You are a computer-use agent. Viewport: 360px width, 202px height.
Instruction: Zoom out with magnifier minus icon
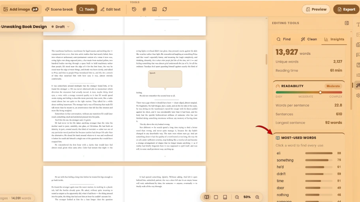[x=237, y=197]
